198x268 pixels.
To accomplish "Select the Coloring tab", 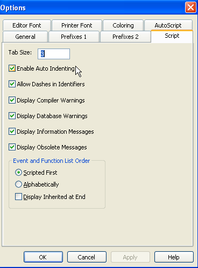I will point(123,25).
